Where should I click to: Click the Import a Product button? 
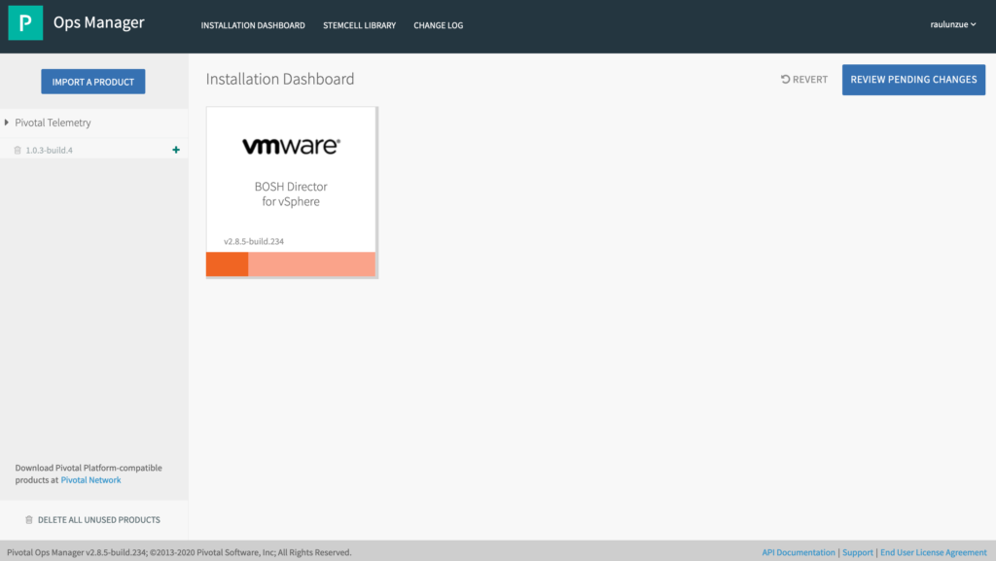pyautogui.click(x=92, y=82)
